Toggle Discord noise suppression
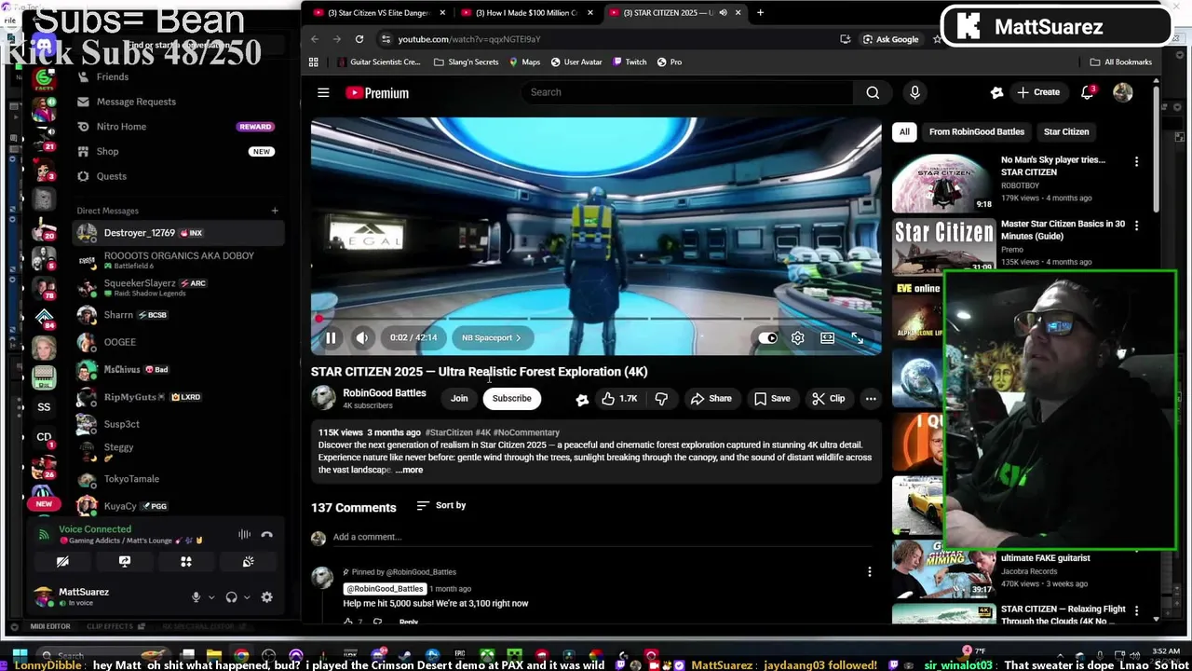This screenshot has width=1192, height=671. [x=244, y=534]
